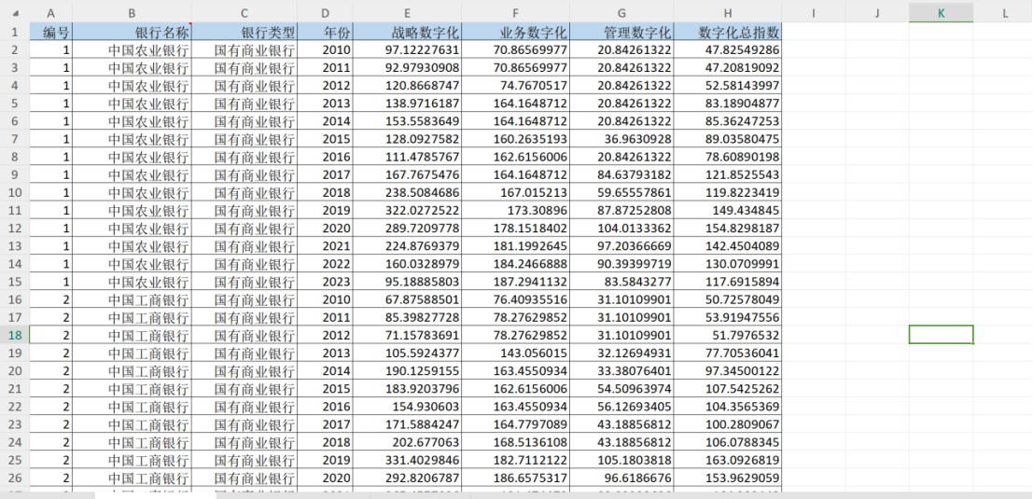Click the comment indicator on 银行名称 cell
The height and width of the screenshot is (499, 1033).
click(x=189, y=24)
